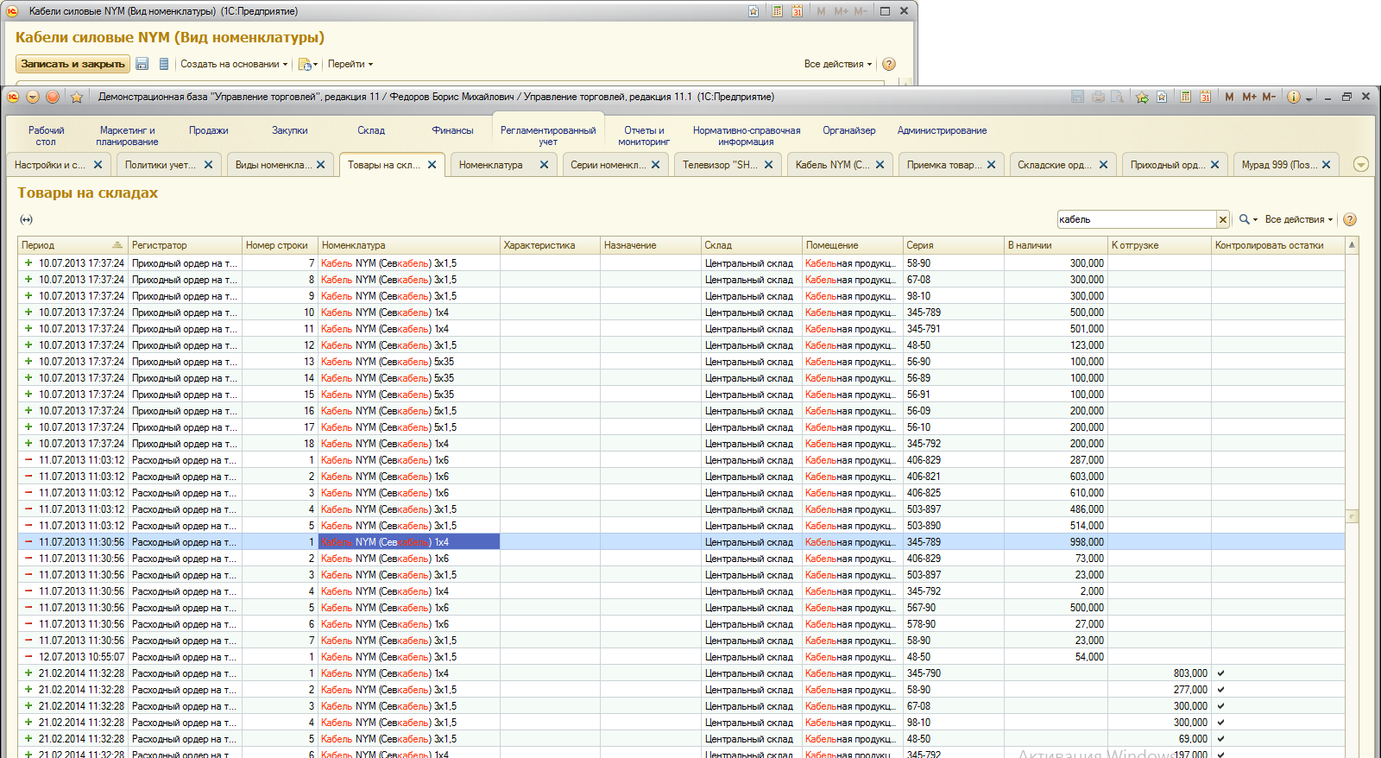Expand the round tabs list arrow at right
Screen dimensions: 1381x758
click(1361, 164)
